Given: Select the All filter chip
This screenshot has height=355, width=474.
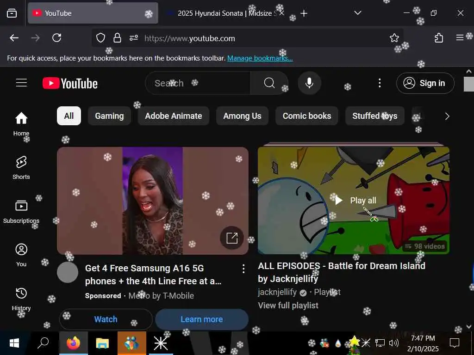Looking at the screenshot, I should (69, 116).
